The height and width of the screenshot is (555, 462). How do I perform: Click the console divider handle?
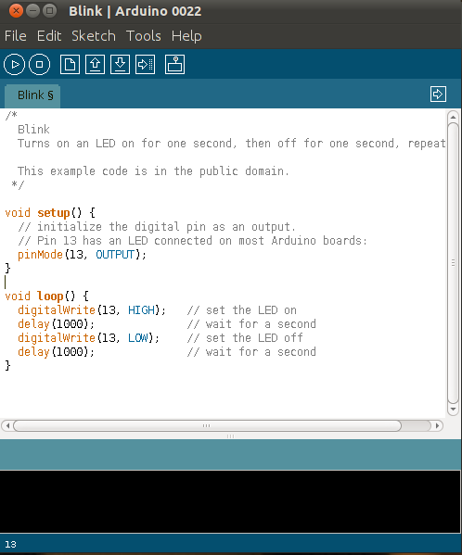[230, 436]
